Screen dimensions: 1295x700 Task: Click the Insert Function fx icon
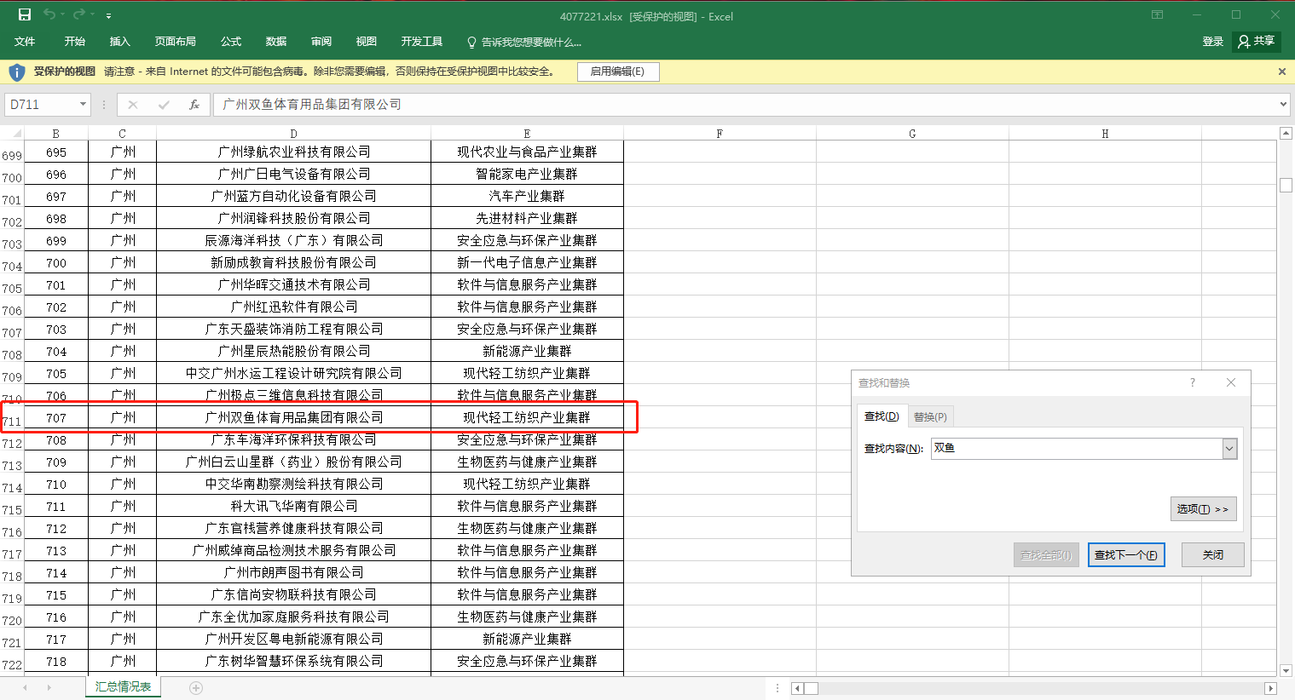pos(194,105)
